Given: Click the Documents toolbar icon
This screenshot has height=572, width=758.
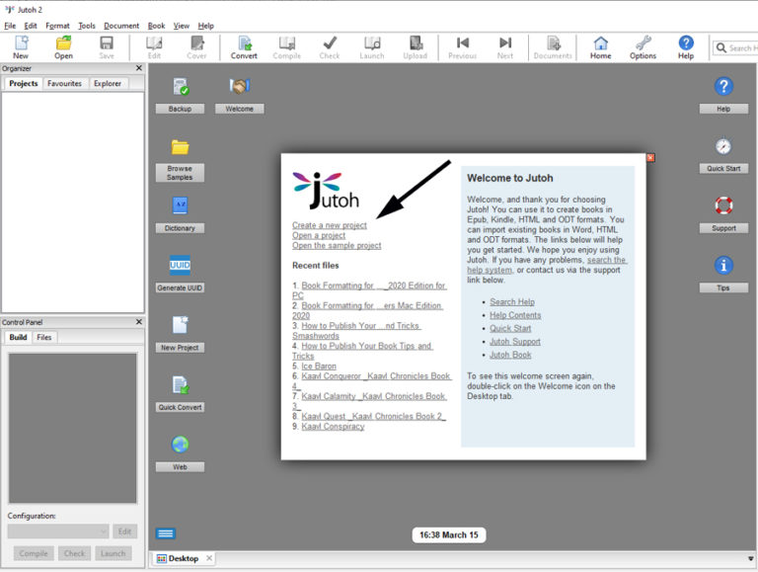Looking at the screenshot, I should click(x=553, y=47).
